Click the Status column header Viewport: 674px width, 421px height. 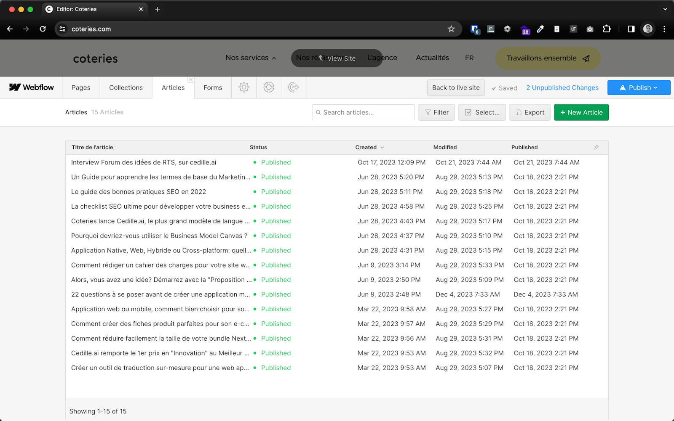[258, 147]
